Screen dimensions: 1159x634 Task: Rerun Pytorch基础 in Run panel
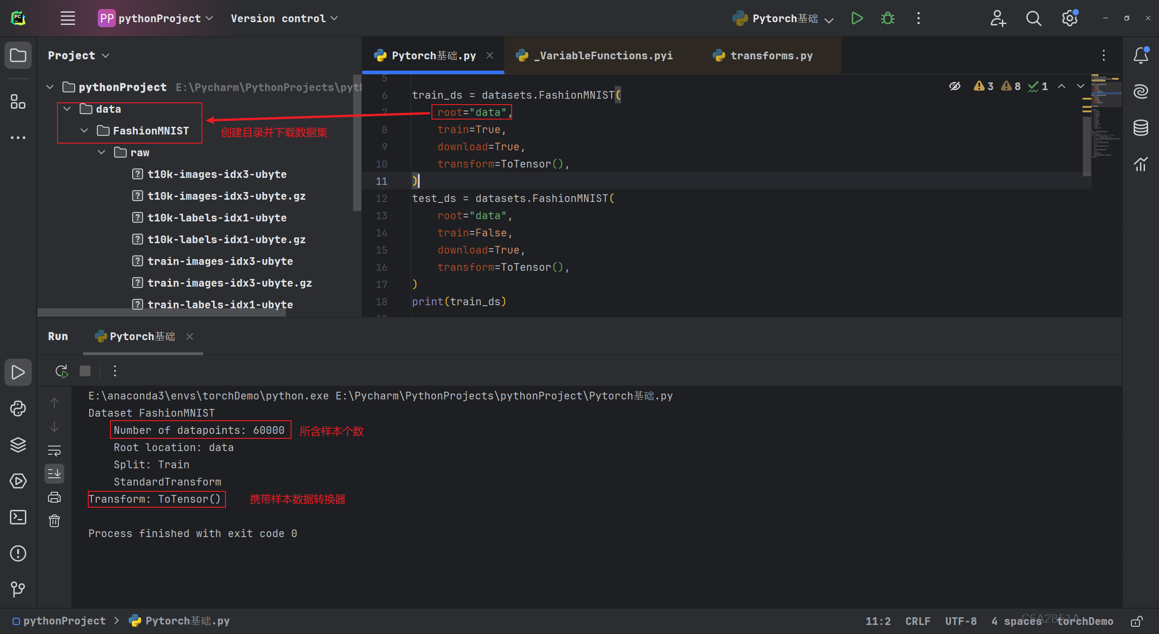click(62, 371)
